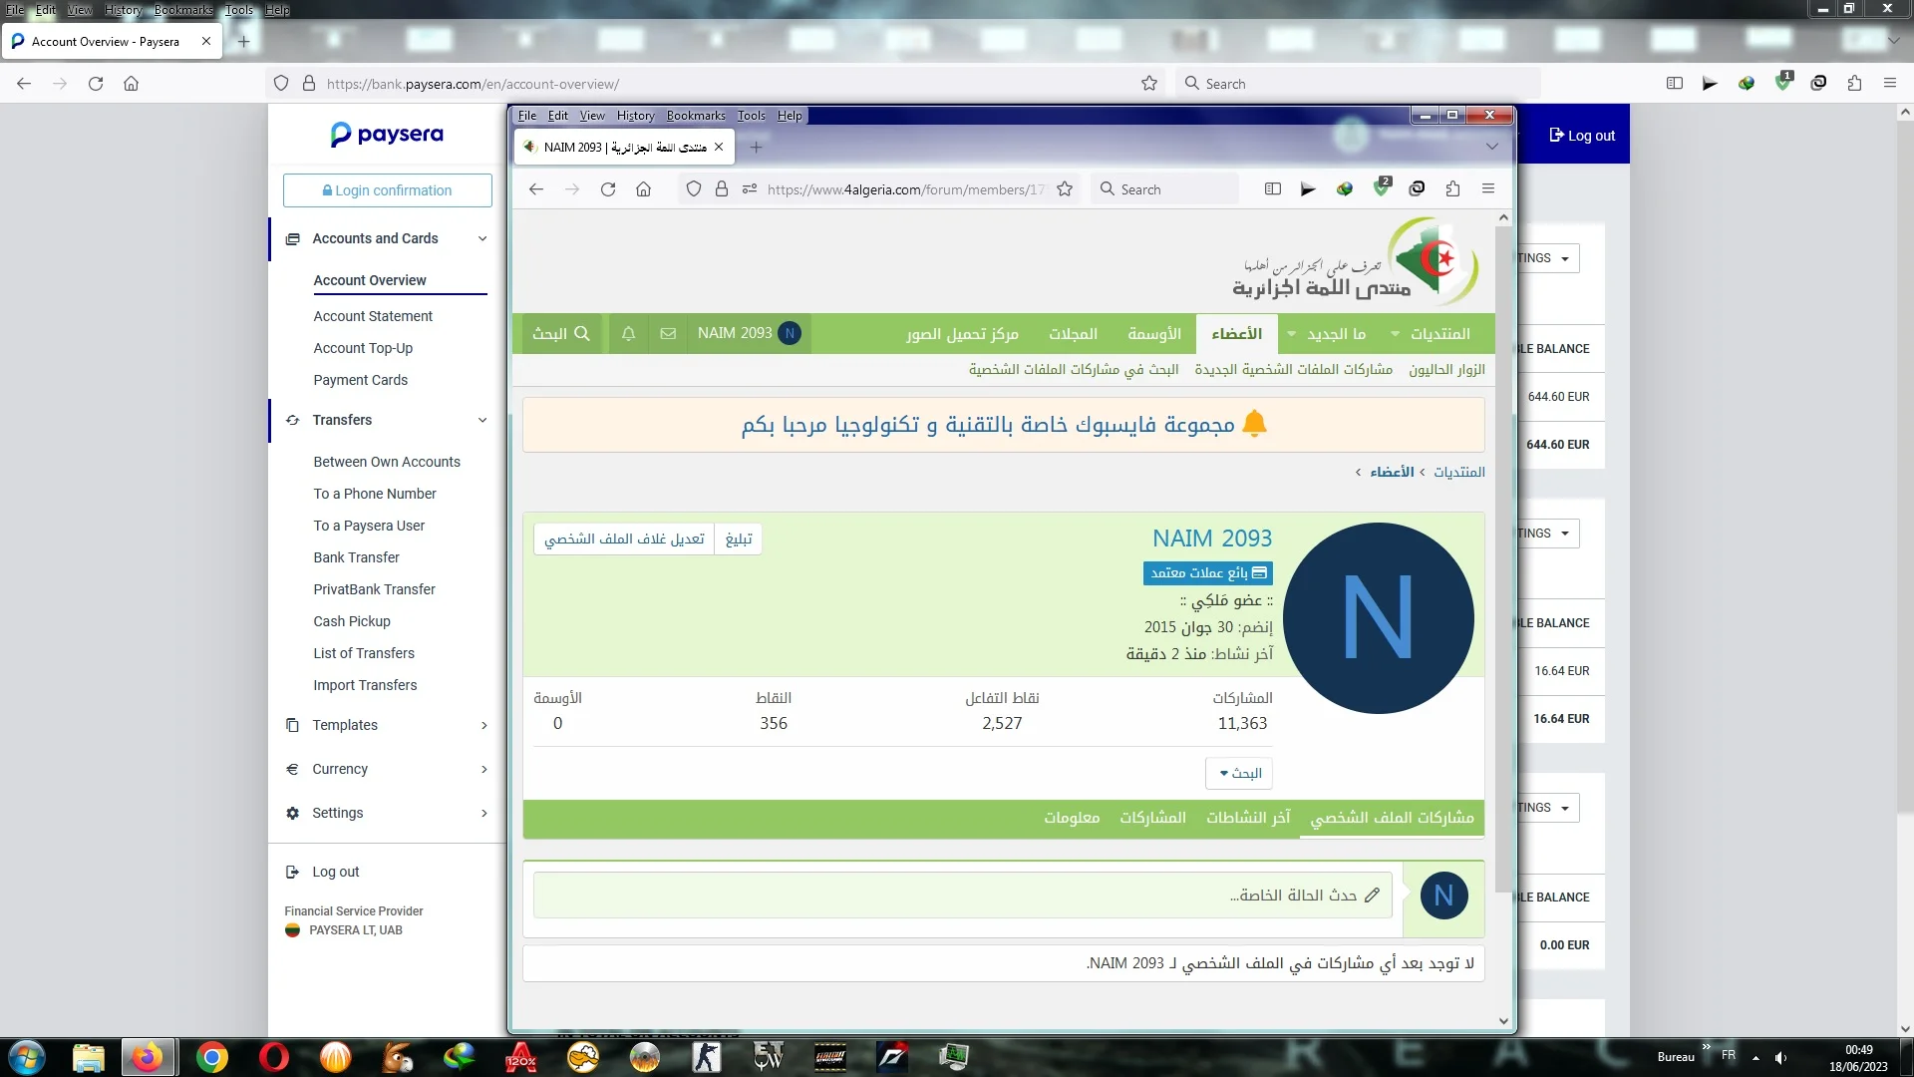Open the Account Statement link
Screen dimensions: 1914x1077
(372, 316)
